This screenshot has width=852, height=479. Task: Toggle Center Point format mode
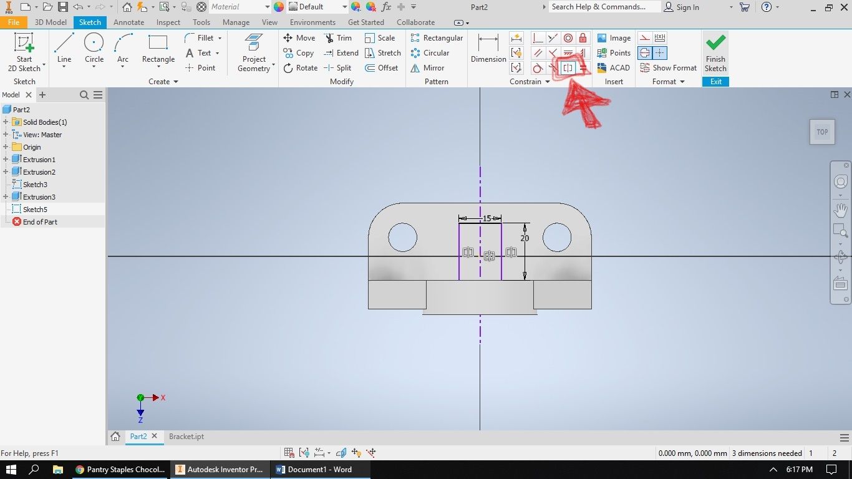660,52
